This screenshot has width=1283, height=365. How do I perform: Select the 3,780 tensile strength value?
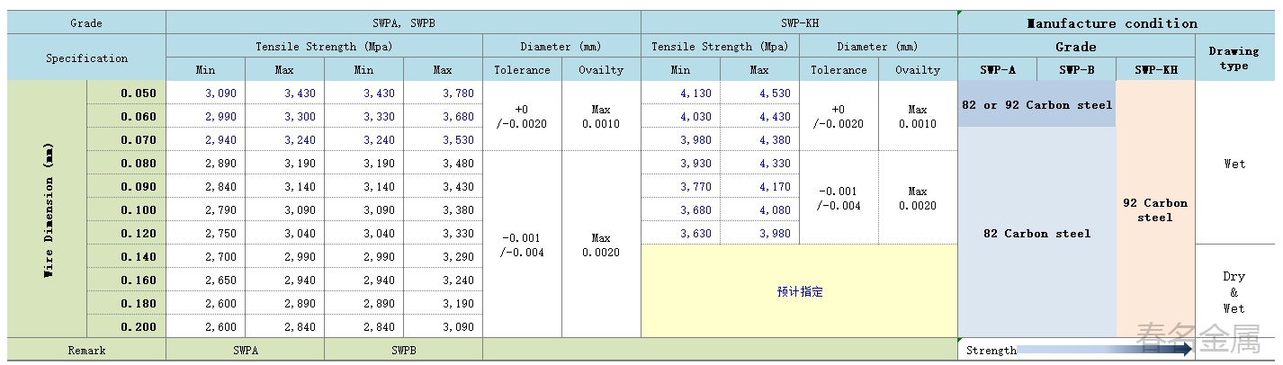(443, 93)
